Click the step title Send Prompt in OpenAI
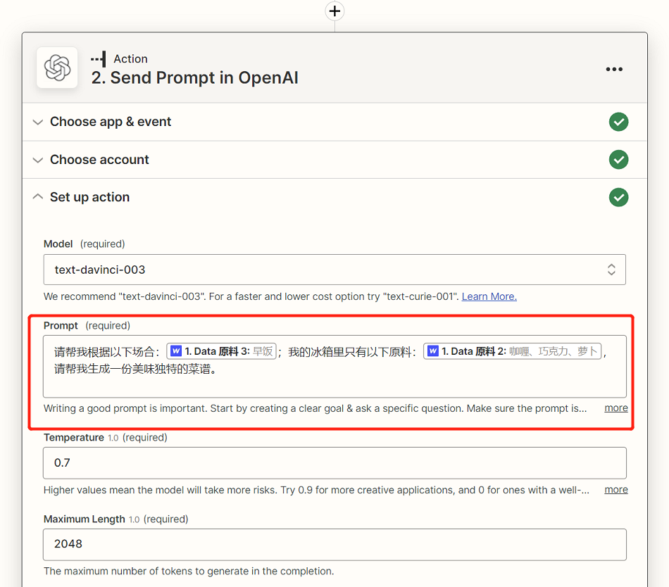This screenshot has height=587, width=669. (194, 77)
